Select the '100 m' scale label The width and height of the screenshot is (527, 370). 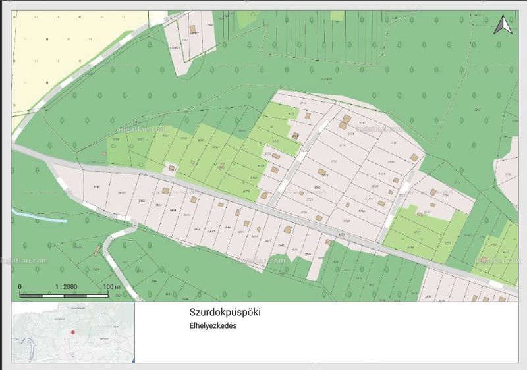coord(111,287)
